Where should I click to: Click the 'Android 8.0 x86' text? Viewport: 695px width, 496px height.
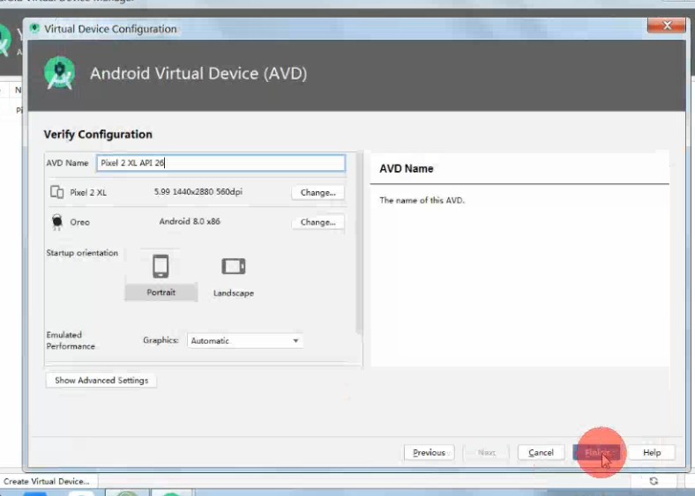[x=190, y=221]
